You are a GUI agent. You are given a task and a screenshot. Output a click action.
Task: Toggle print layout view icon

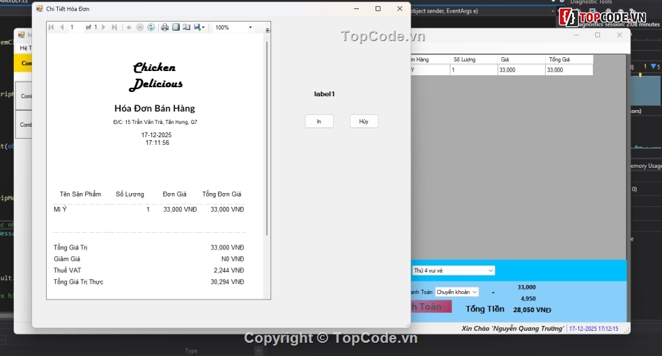point(176,27)
